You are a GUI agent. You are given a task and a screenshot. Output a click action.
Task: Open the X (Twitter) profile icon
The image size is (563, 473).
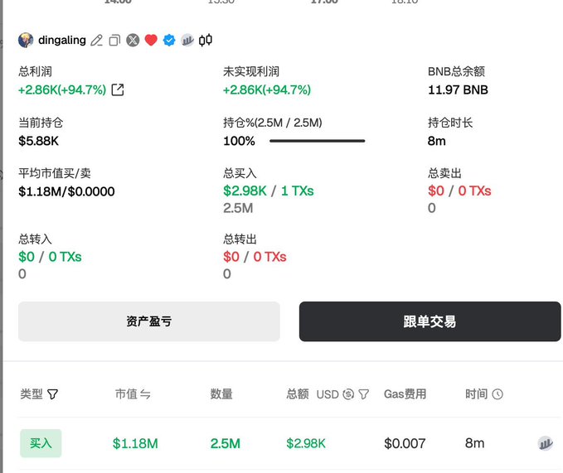point(133,40)
